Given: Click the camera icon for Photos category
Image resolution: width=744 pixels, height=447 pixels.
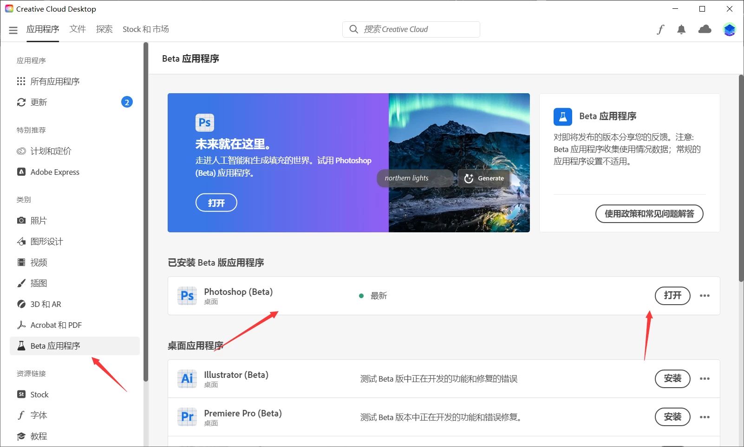Looking at the screenshot, I should (21, 221).
